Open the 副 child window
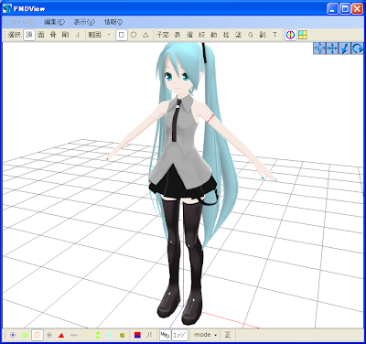The height and width of the screenshot is (344, 366). tap(263, 35)
